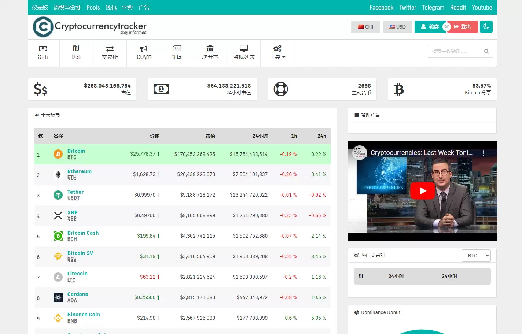Click the Cardano coin icon
Image resolution: width=522 pixels, height=334 pixels.
(58, 297)
